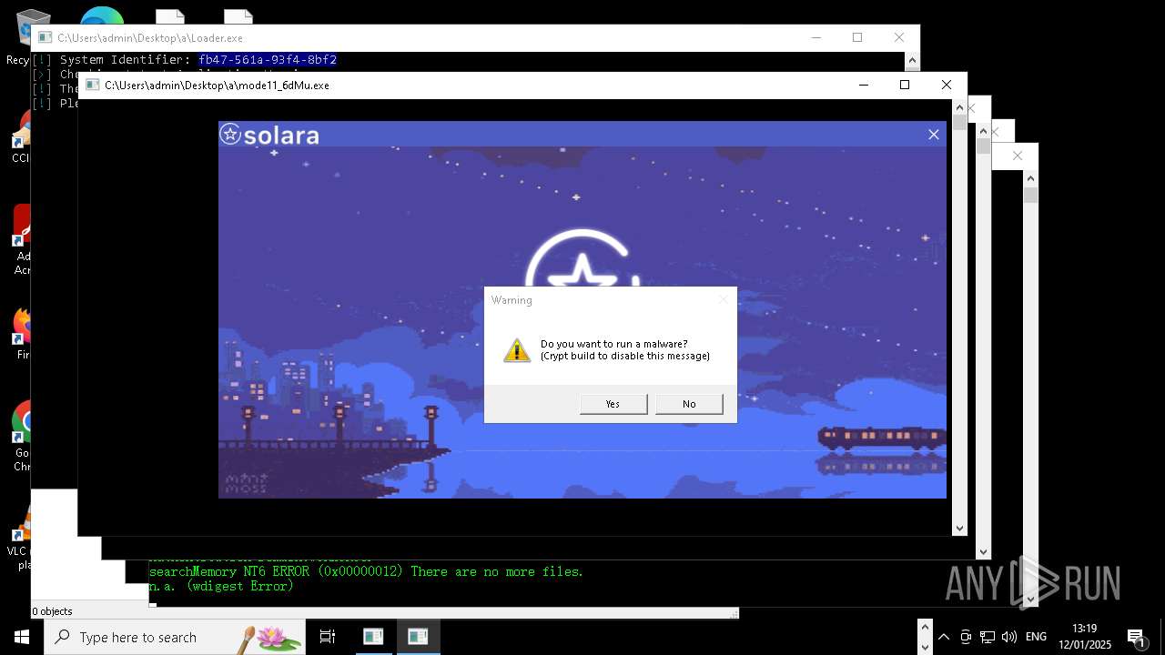Show hidden system tray icons
The height and width of the screenshot is (655, 1165).
coord(944,637)
